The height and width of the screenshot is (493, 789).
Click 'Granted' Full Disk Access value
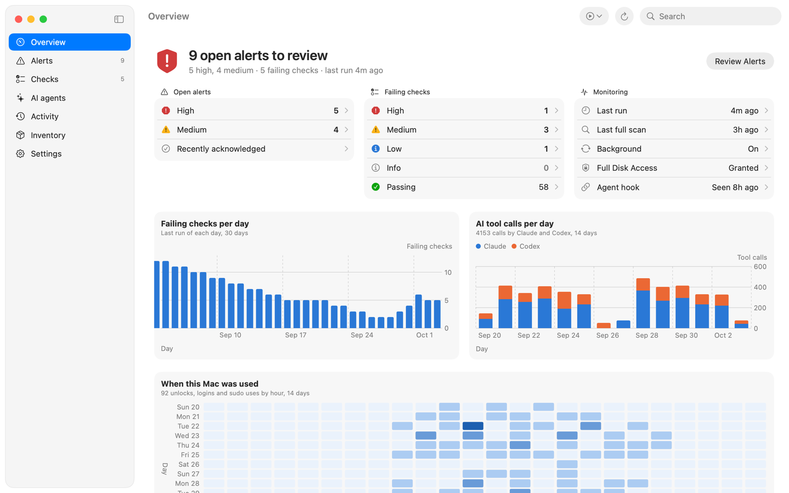[743, 168]
